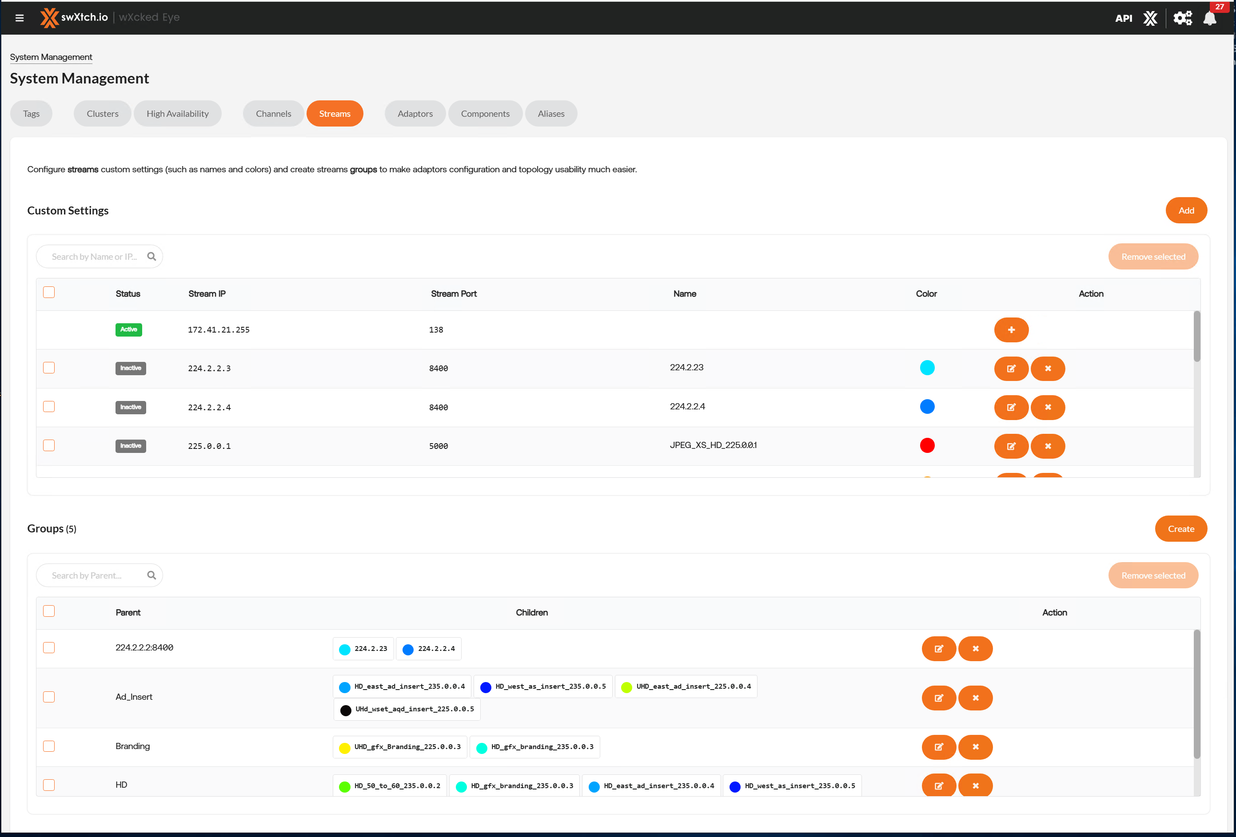Click the swXtch X logo icon beside API

(1150, 18)
